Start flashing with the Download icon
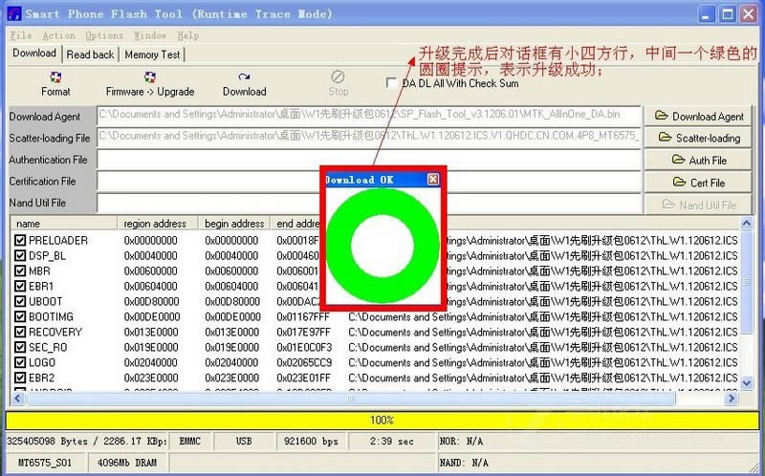 [244, 82]
